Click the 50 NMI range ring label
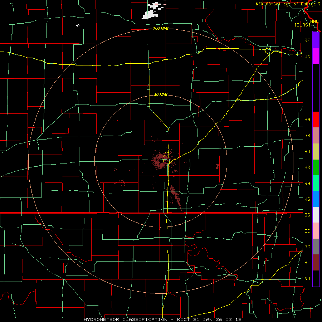Screen dimensions: 322x322 point(161,94)
